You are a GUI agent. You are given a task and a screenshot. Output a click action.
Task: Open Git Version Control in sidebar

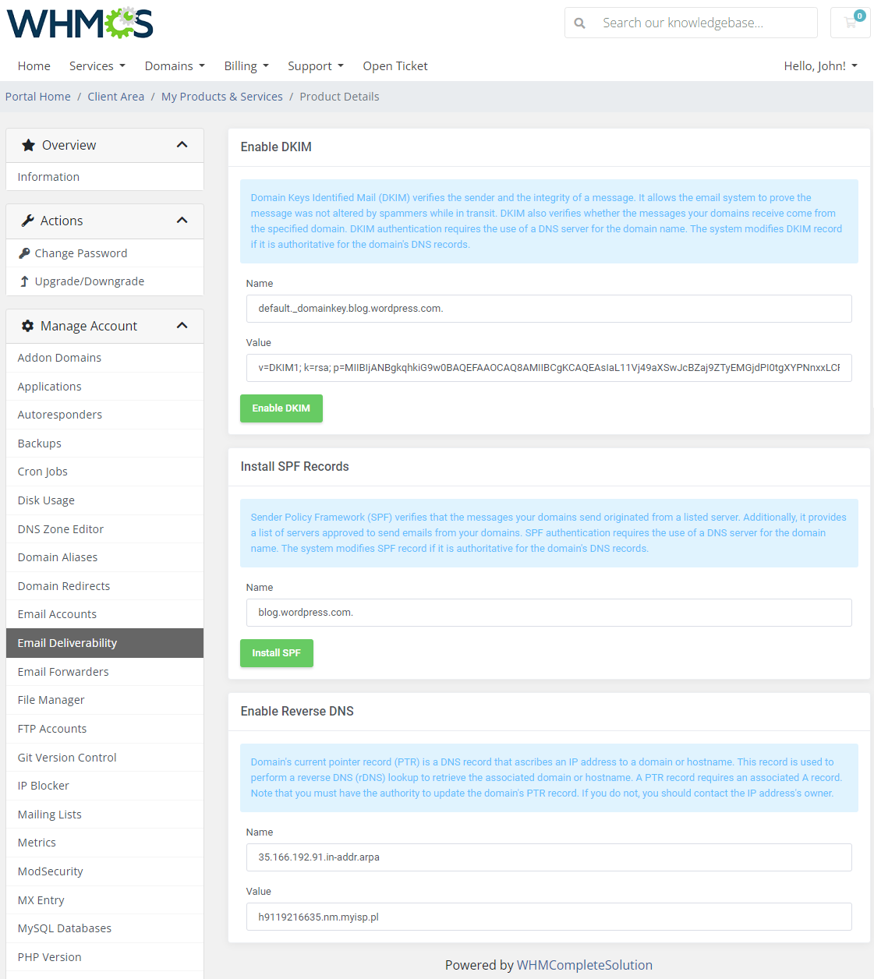tap(104, 758)
